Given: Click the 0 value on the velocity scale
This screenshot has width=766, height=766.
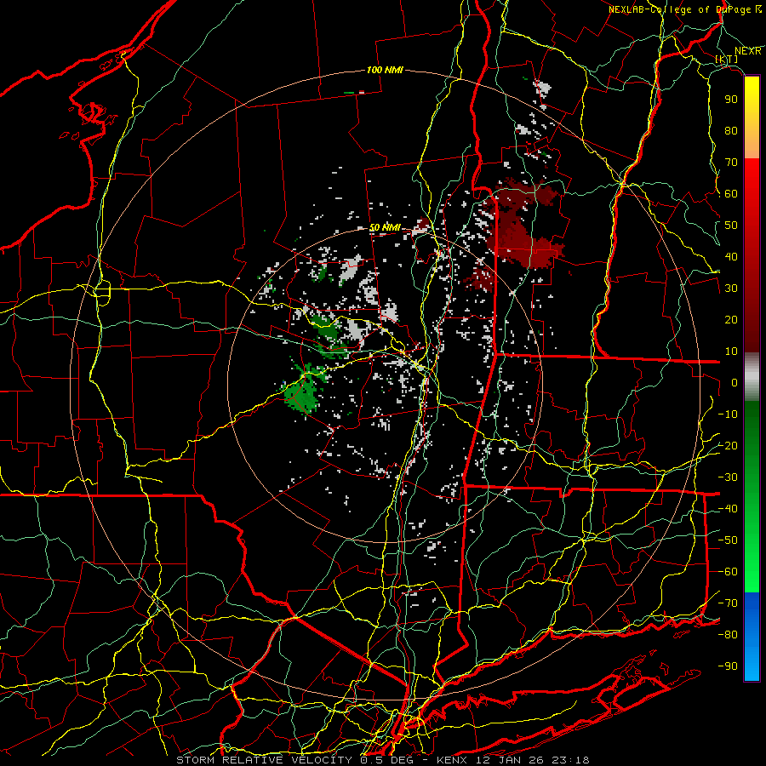Looking at the screenshot, I should [735, 383].
